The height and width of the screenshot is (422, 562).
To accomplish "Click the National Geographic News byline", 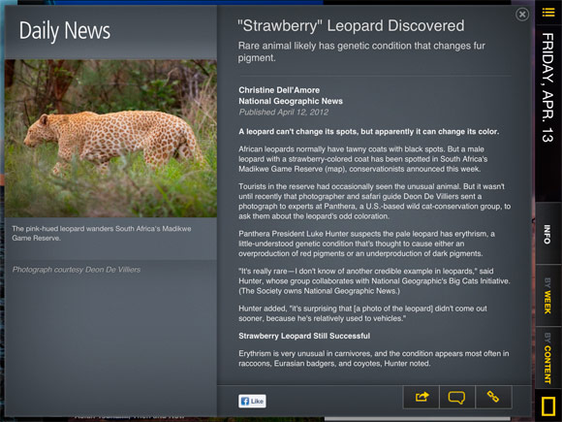I will (x=291, y=101).
